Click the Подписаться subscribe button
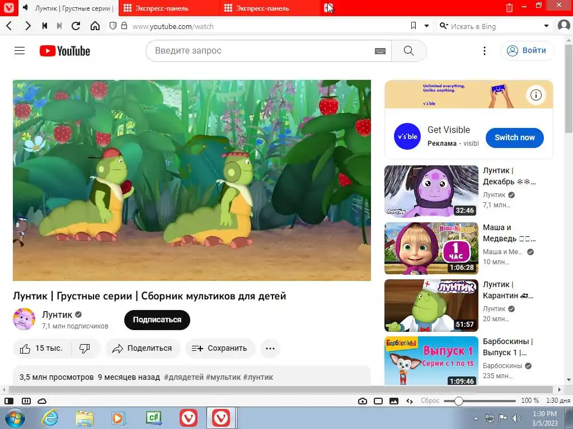Image resolution: width=573 pixels, height=429 pixels. click(x=157, y=320)
